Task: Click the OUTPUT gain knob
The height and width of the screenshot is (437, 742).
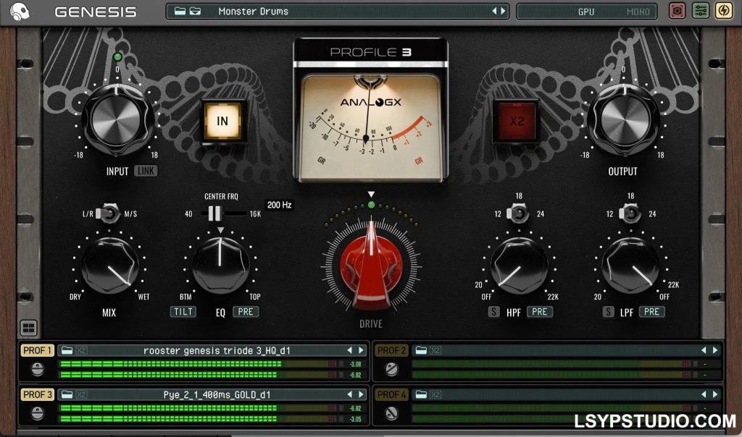Action: [622, 120]
